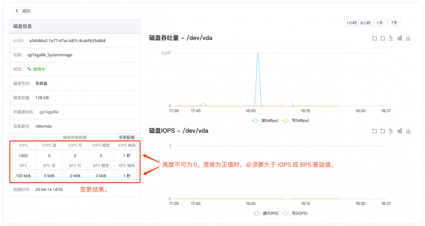Click the IOPS value 1000 cell
Image resolution: width=425 pixels, height=226 pixels.
coord(23,156)
